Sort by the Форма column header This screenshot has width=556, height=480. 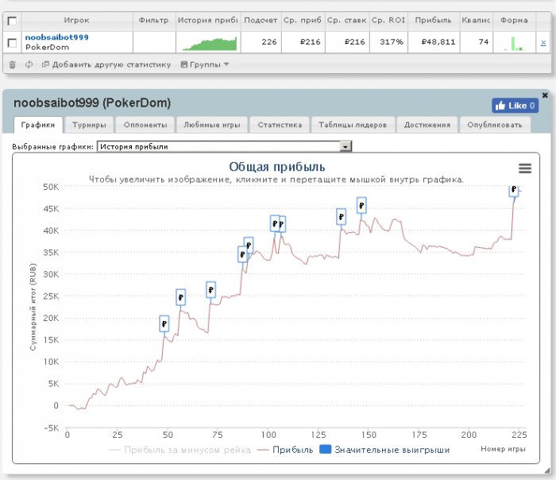pos(514,20)
